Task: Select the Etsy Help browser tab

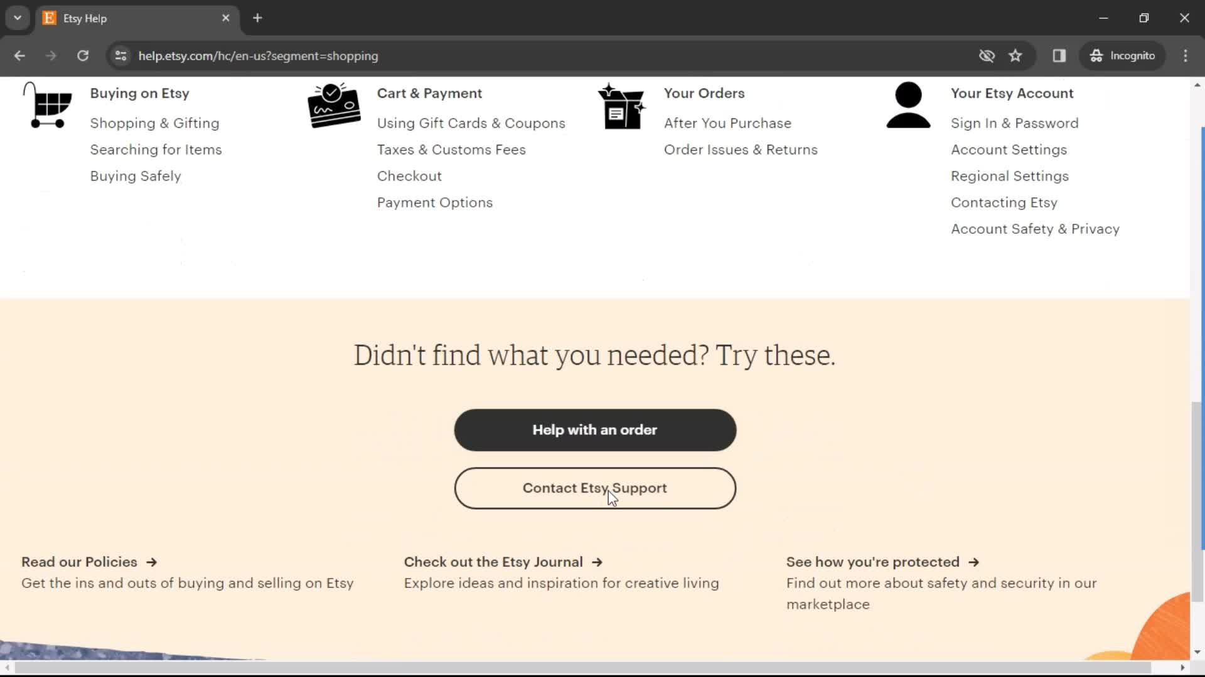Action: tap(137, 18)
